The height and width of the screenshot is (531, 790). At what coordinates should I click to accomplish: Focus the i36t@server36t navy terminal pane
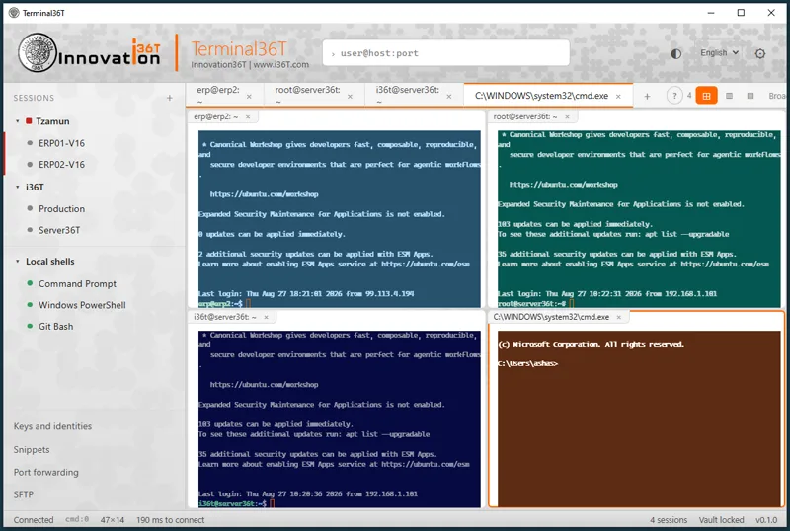[x=339, y=419]
